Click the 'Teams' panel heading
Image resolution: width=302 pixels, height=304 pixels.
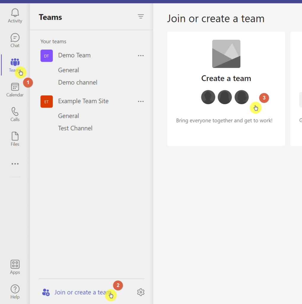point(50,17)
